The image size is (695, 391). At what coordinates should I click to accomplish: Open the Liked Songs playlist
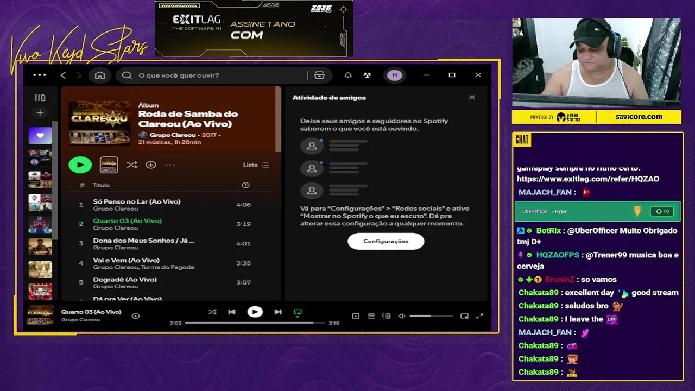[x=40, y=135]
